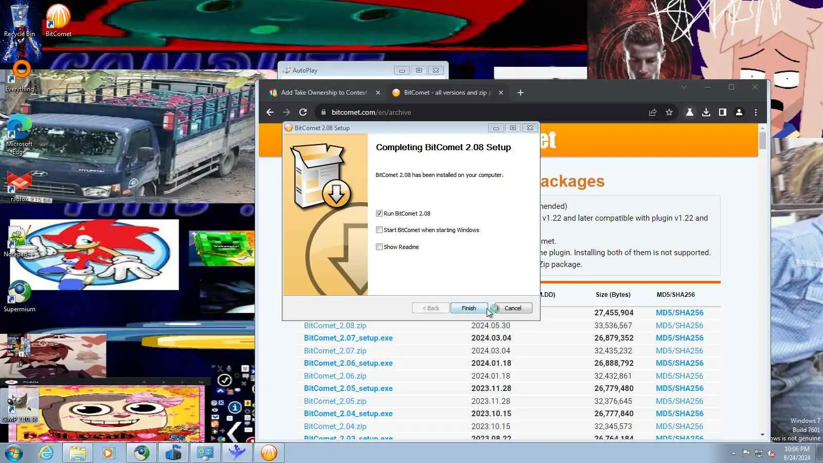
Task: Open the Microsoft Edge desktop shortcut
Action: 20,135
